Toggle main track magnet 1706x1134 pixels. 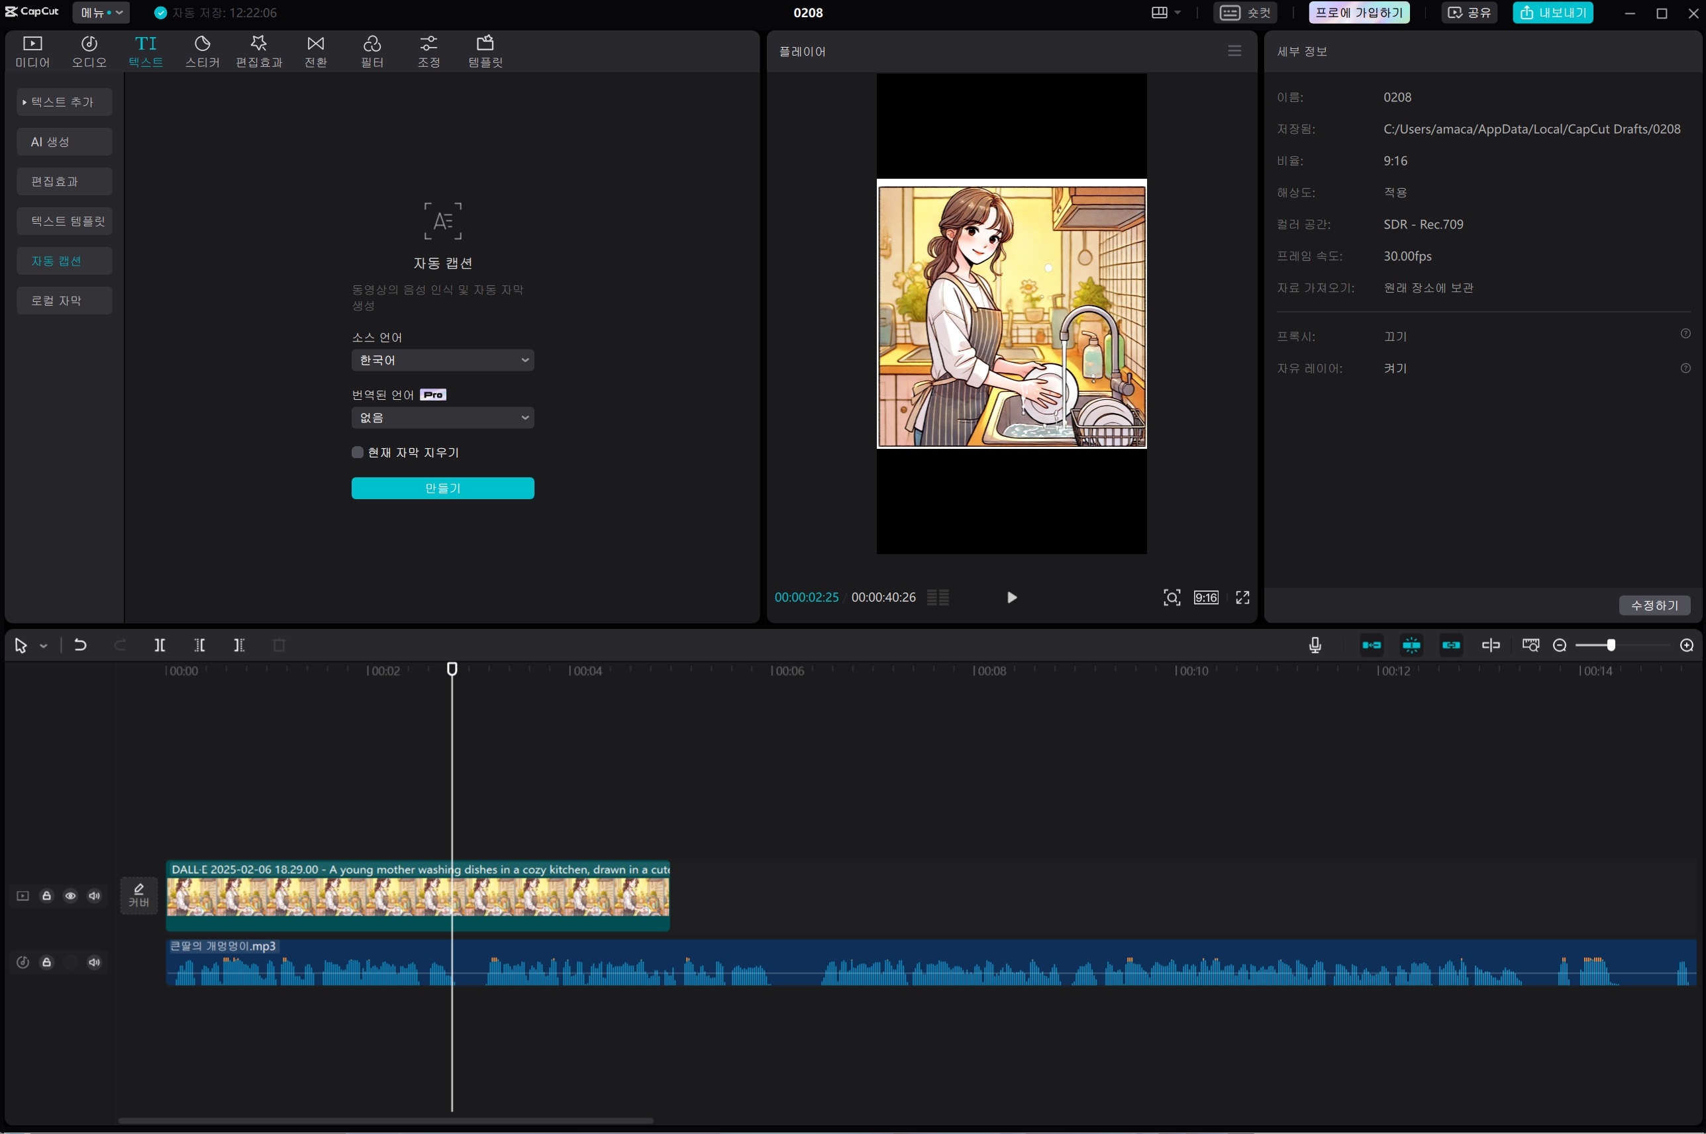(x=1372, y=645)
